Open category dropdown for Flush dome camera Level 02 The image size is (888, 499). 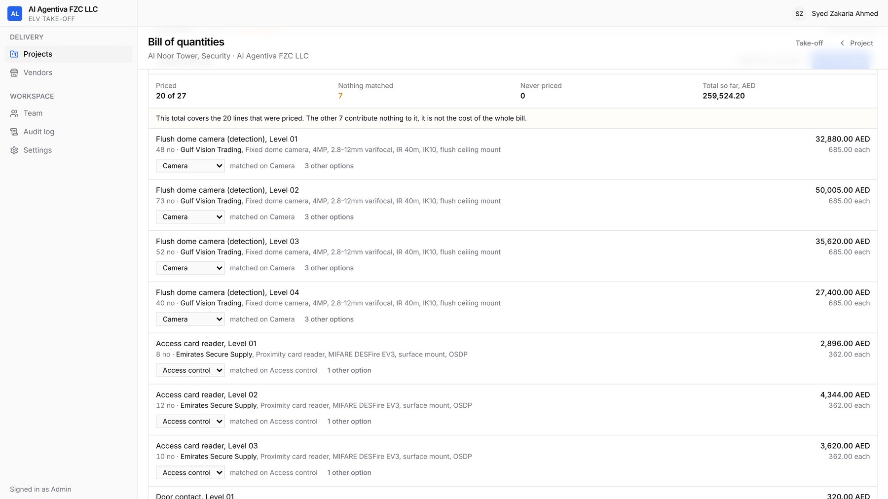point(190,217)
